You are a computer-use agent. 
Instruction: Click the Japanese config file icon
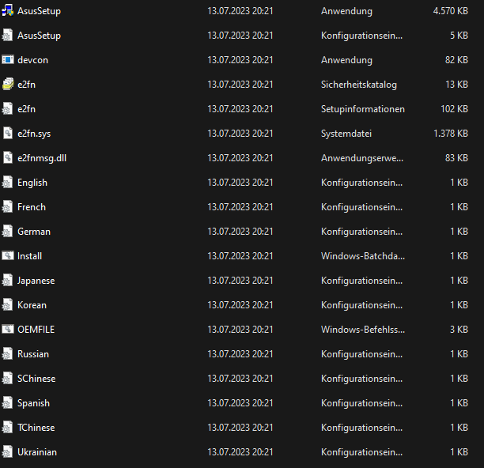pos(8,280)
